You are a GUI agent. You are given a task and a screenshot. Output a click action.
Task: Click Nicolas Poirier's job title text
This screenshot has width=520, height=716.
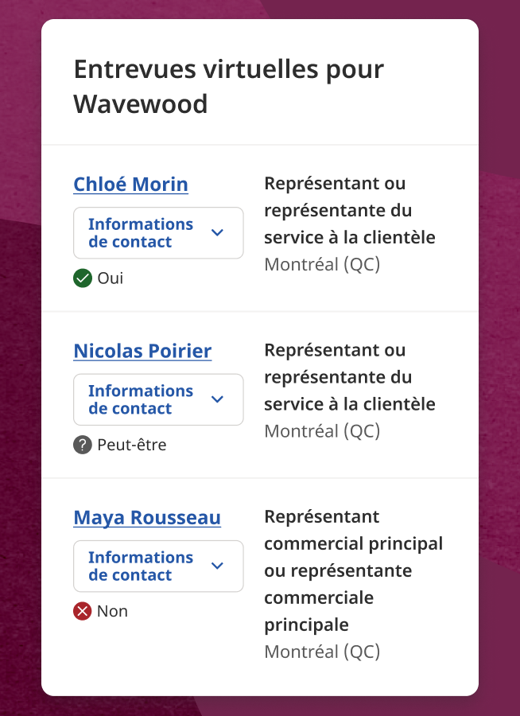point(350,377)
